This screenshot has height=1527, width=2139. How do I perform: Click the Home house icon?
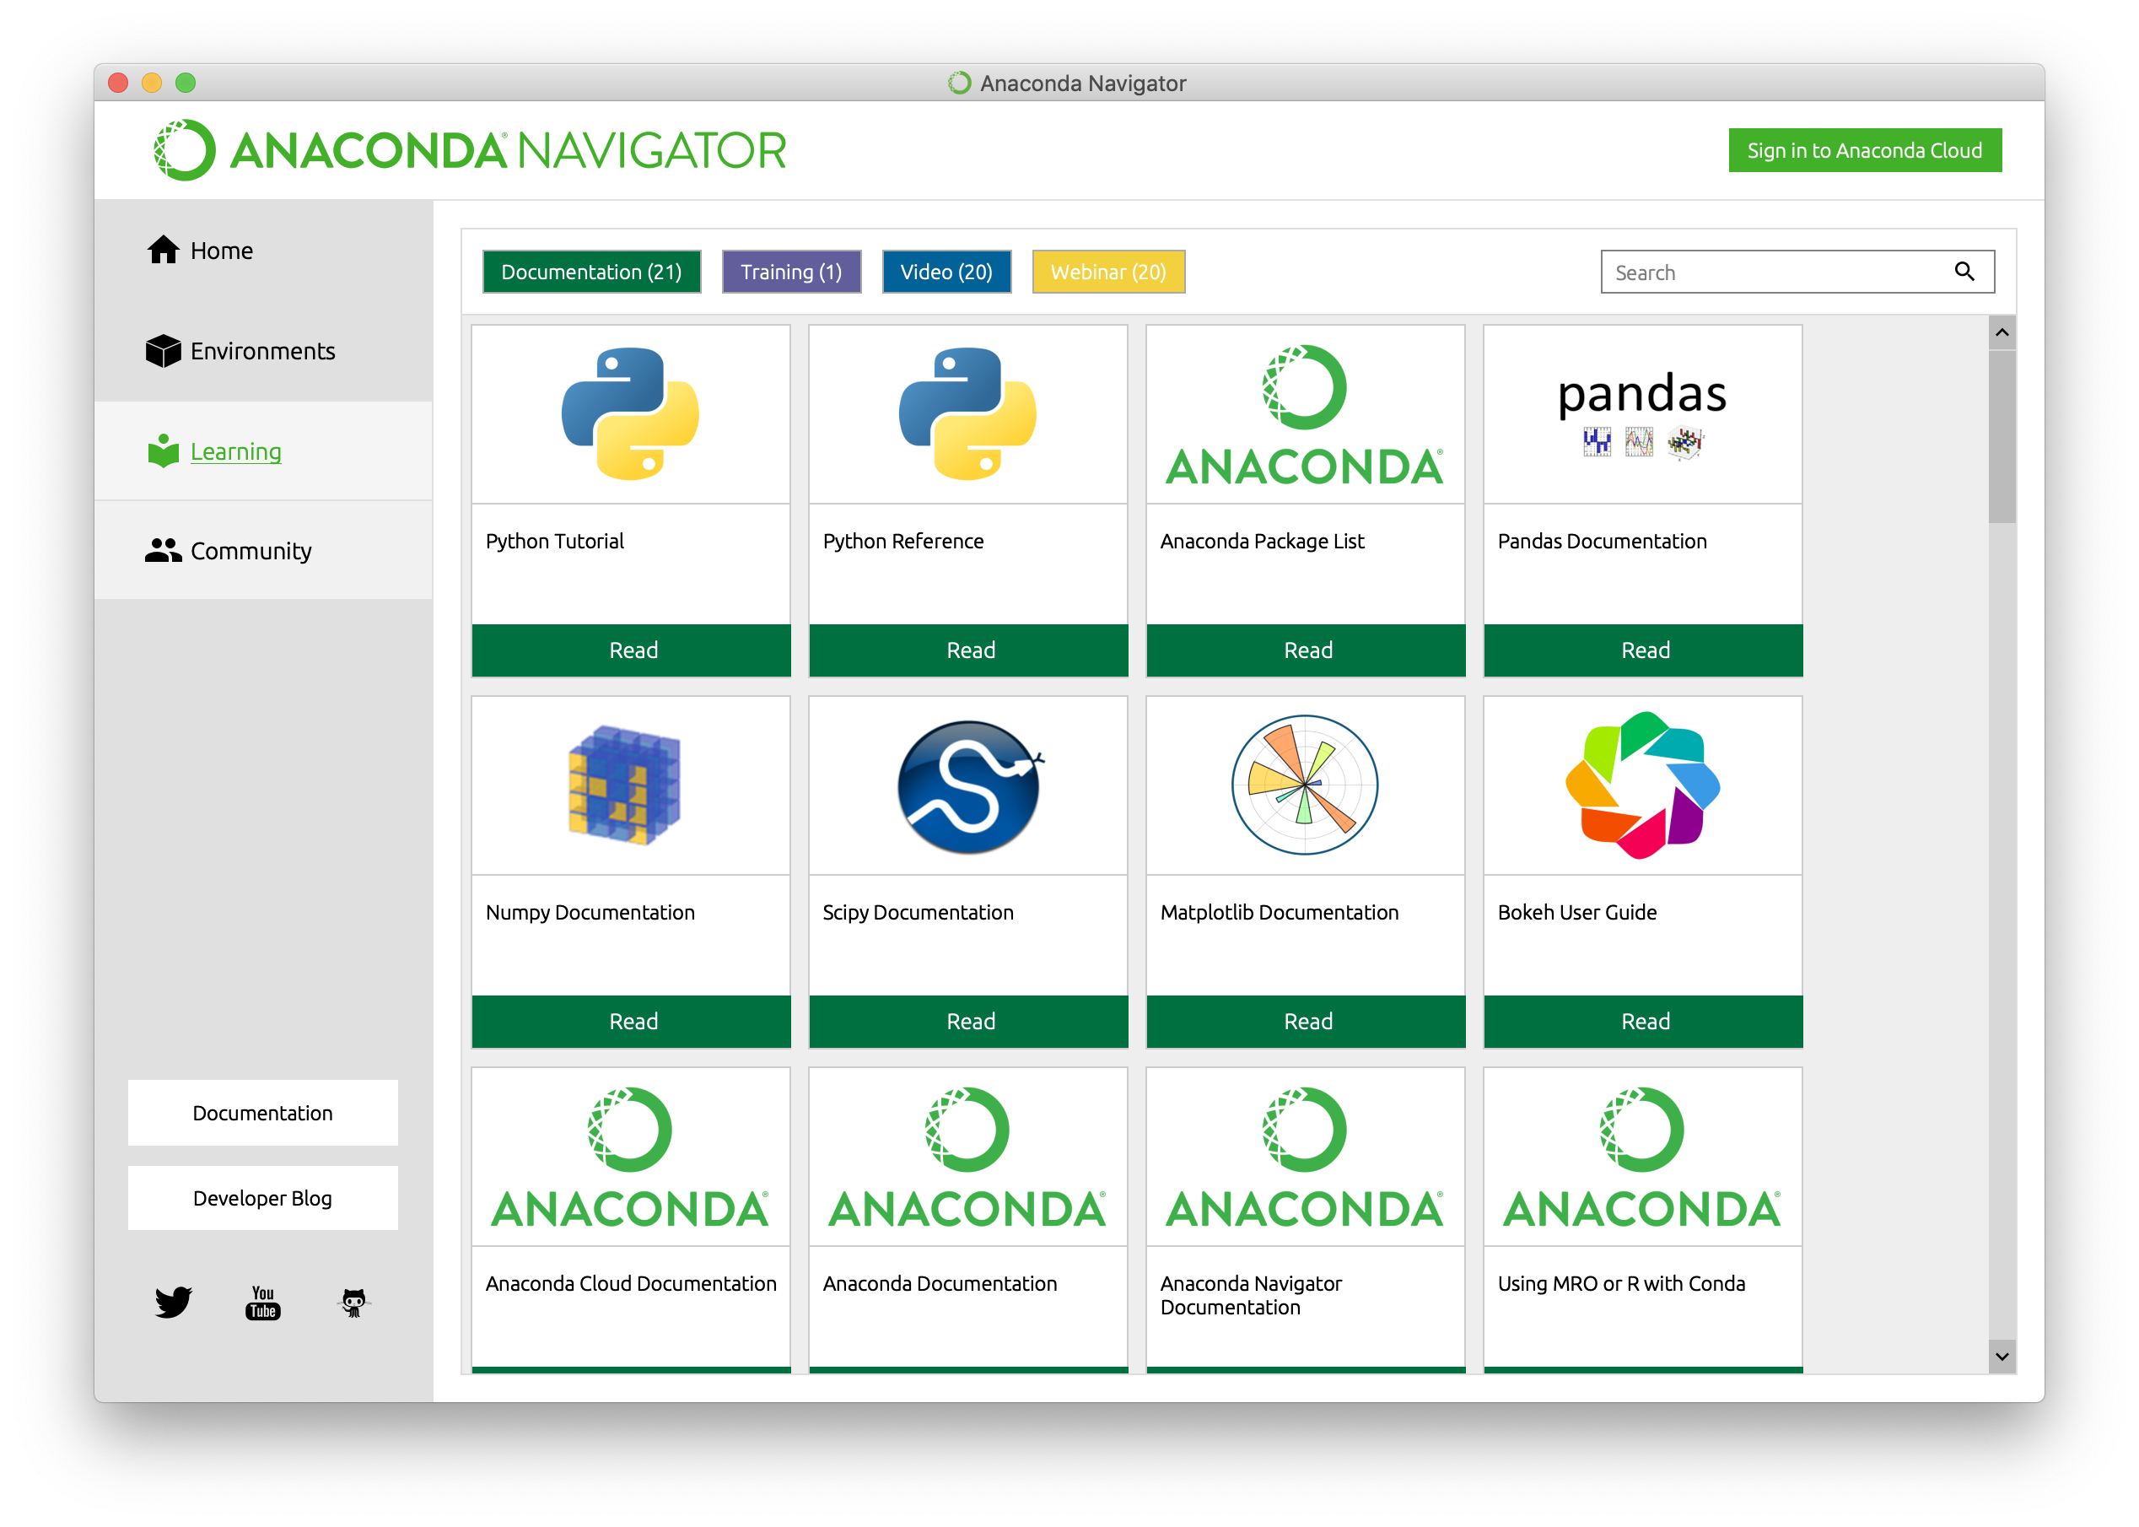pyautogui.click(x=163, y=250)
